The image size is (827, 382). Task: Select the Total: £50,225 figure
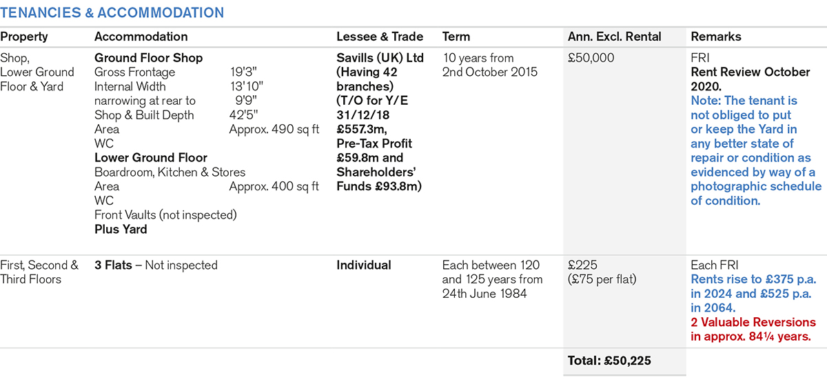point(609,361)
